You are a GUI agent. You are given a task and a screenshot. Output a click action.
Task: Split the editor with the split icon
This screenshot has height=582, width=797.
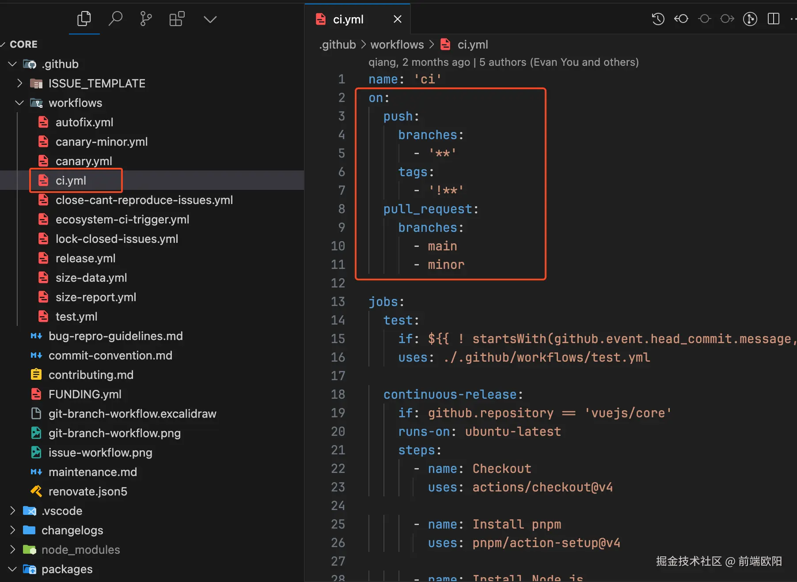click(x=774, y=19)
